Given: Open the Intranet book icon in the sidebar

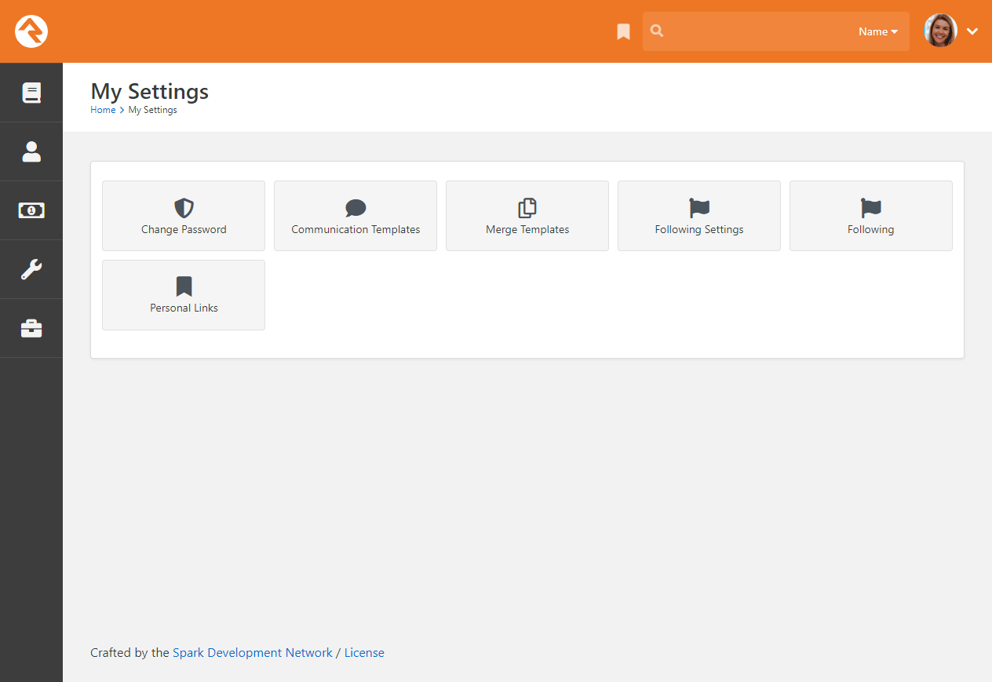Looking at the screenshot, I should point(31,93).
